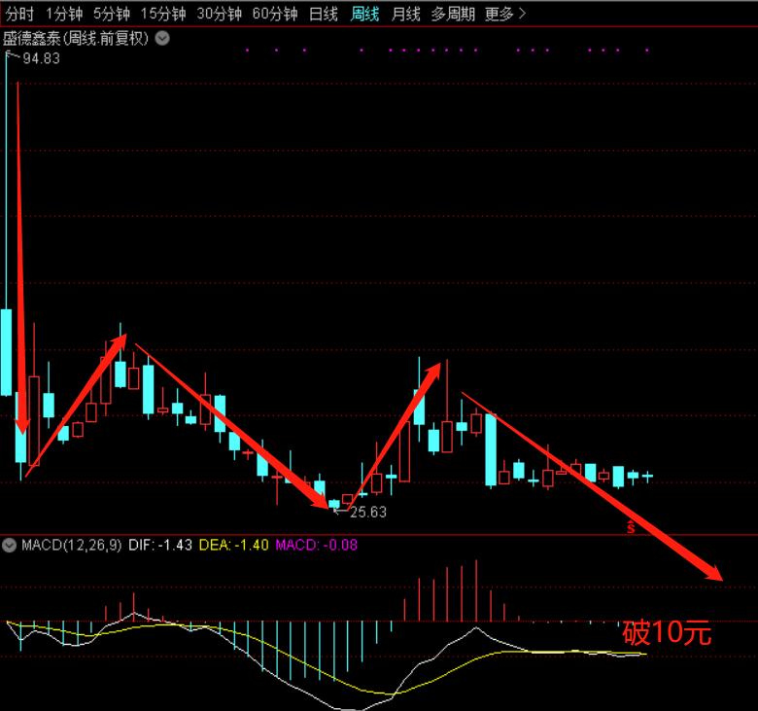Click the MACD(12,26,9) indicator label

[72, 546]
